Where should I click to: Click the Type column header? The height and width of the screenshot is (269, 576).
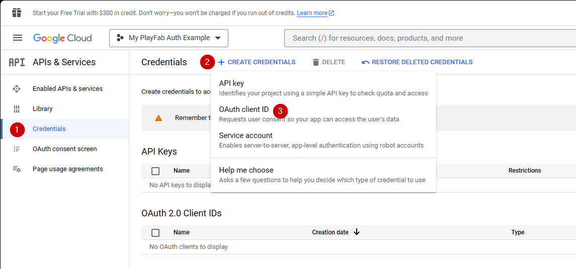click(x=518, y=232)
